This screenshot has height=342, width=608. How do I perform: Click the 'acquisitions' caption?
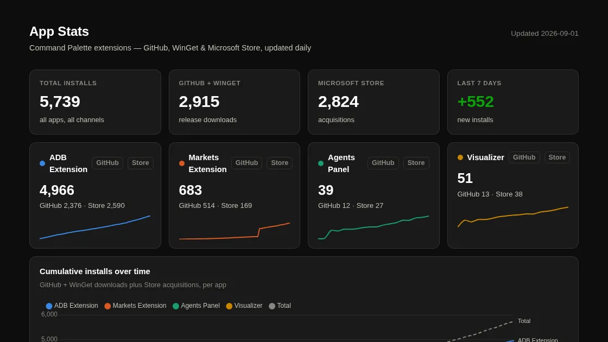point(336,120)
